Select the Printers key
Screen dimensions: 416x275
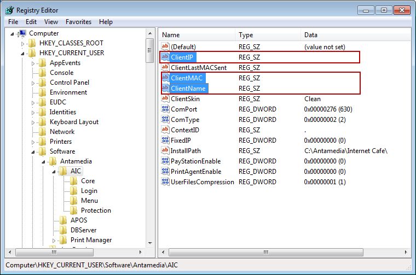pos(61,142)
